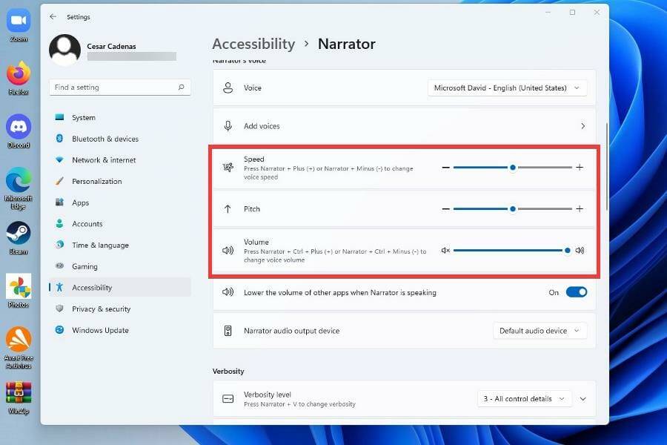The height and width of the screenshot is (445, 667).
Task: Click the plus to increase Speed
Action: pyautogui.click(x=580, y=167)
